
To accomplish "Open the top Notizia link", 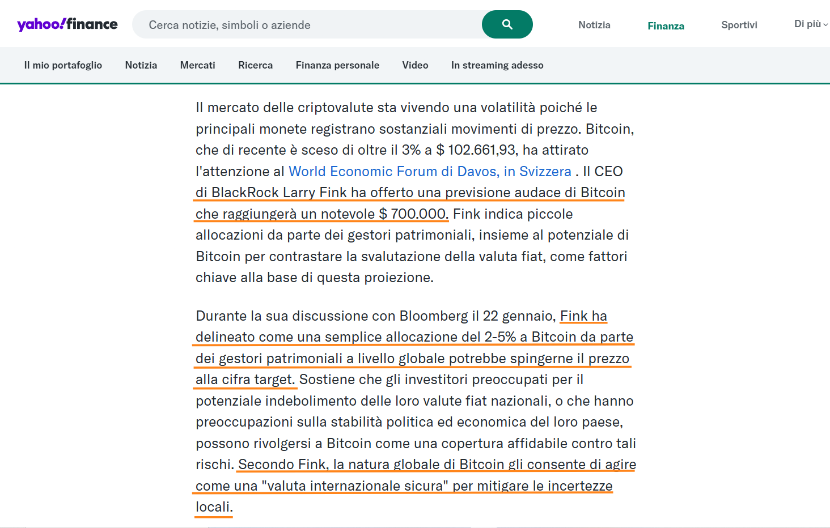I will 594,25.
